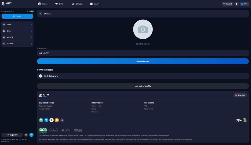Click the Username input field

[x=143, y=53]
